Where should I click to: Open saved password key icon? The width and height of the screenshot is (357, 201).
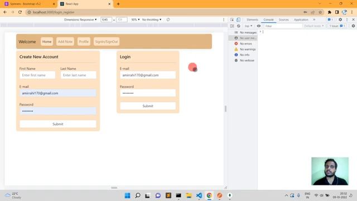tap(305, 12)
